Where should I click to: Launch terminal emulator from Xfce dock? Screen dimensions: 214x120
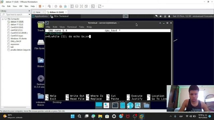tap(115, 105)
